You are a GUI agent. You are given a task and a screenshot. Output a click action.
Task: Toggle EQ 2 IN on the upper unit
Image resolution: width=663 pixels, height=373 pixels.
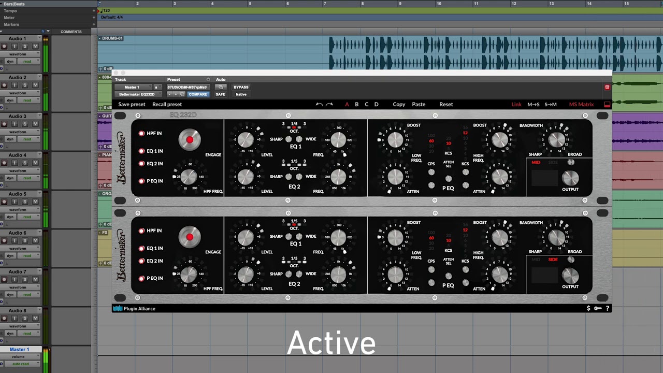click(141, 164)
